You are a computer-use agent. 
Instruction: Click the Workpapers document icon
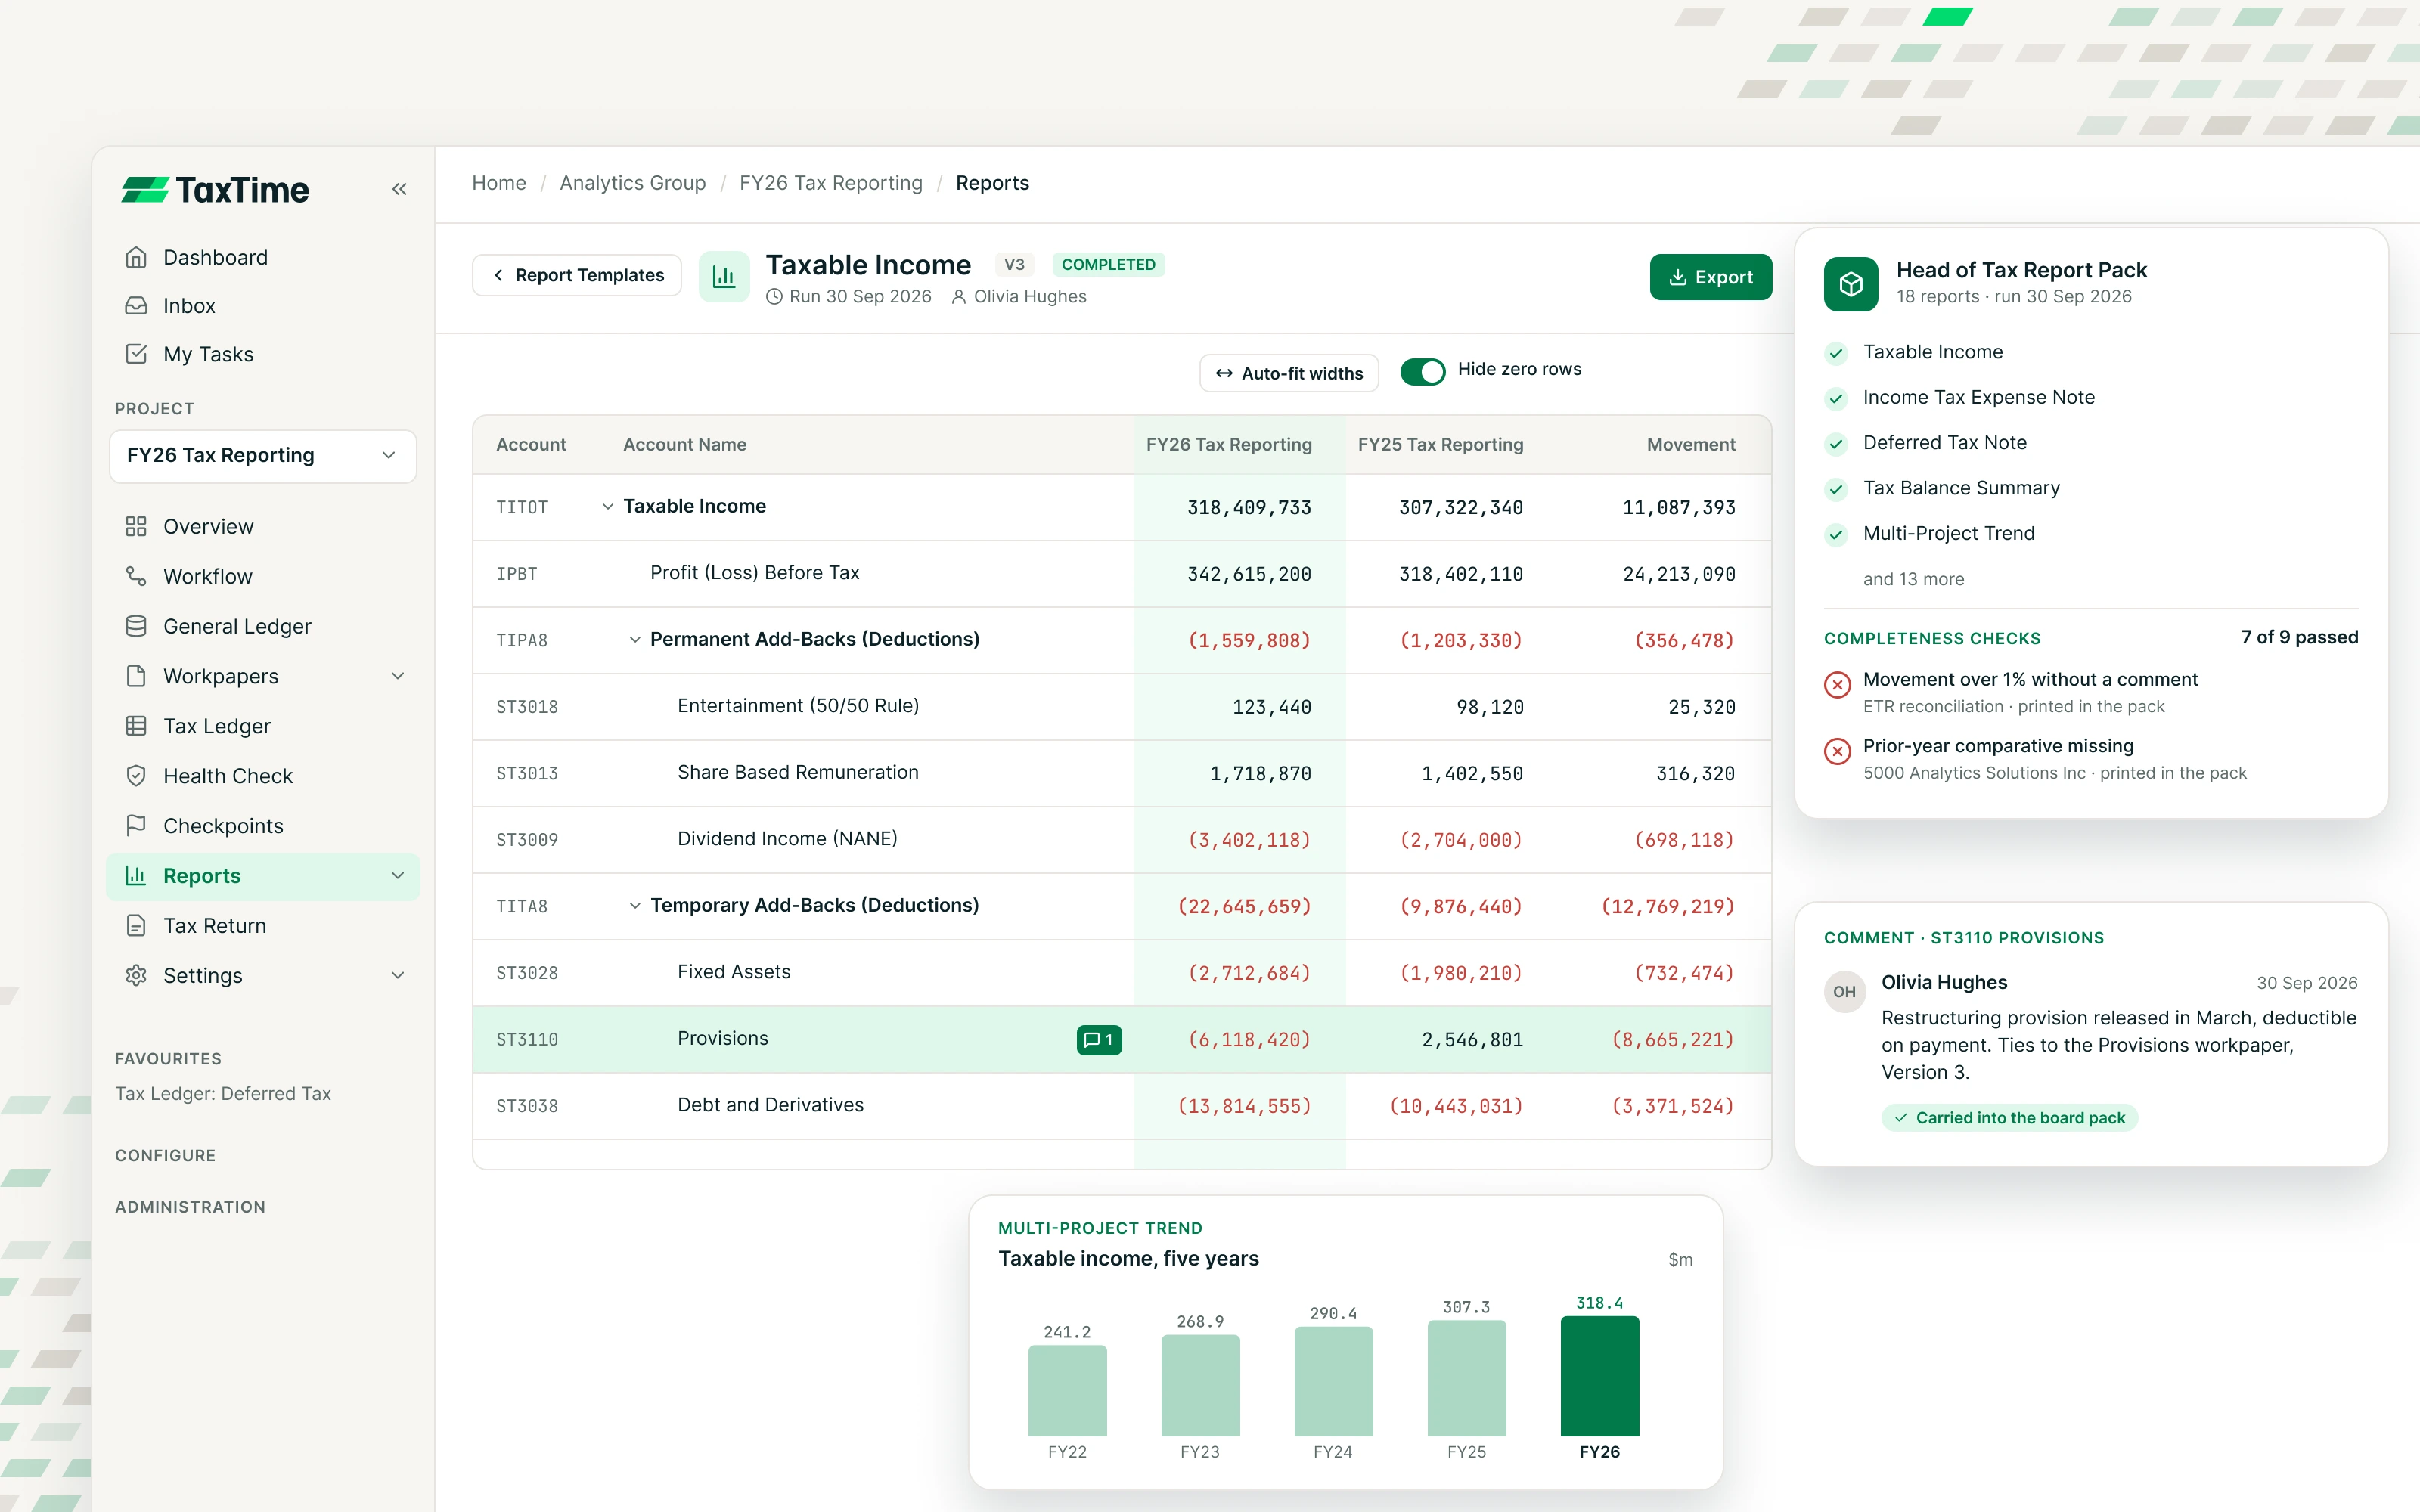click(x=136, y=676)
